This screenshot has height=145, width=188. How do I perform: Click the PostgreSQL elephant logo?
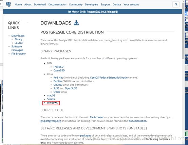coord(8,4)
